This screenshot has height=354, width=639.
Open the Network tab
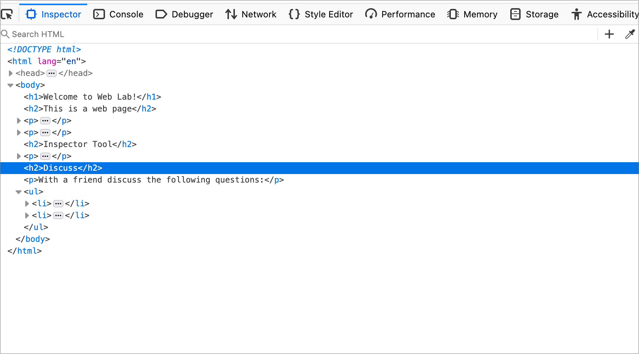point(251,14)
